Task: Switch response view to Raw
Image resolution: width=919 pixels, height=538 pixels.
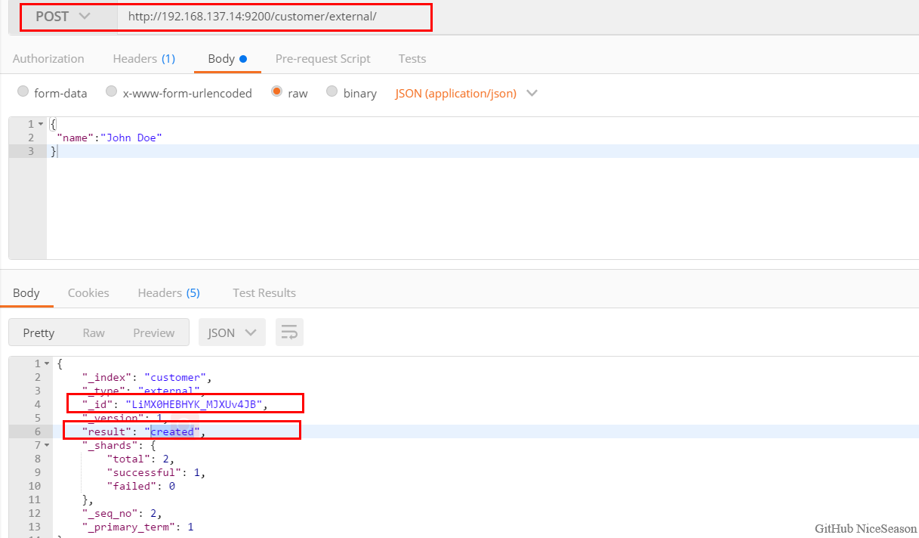Action: tap(94, 332)
